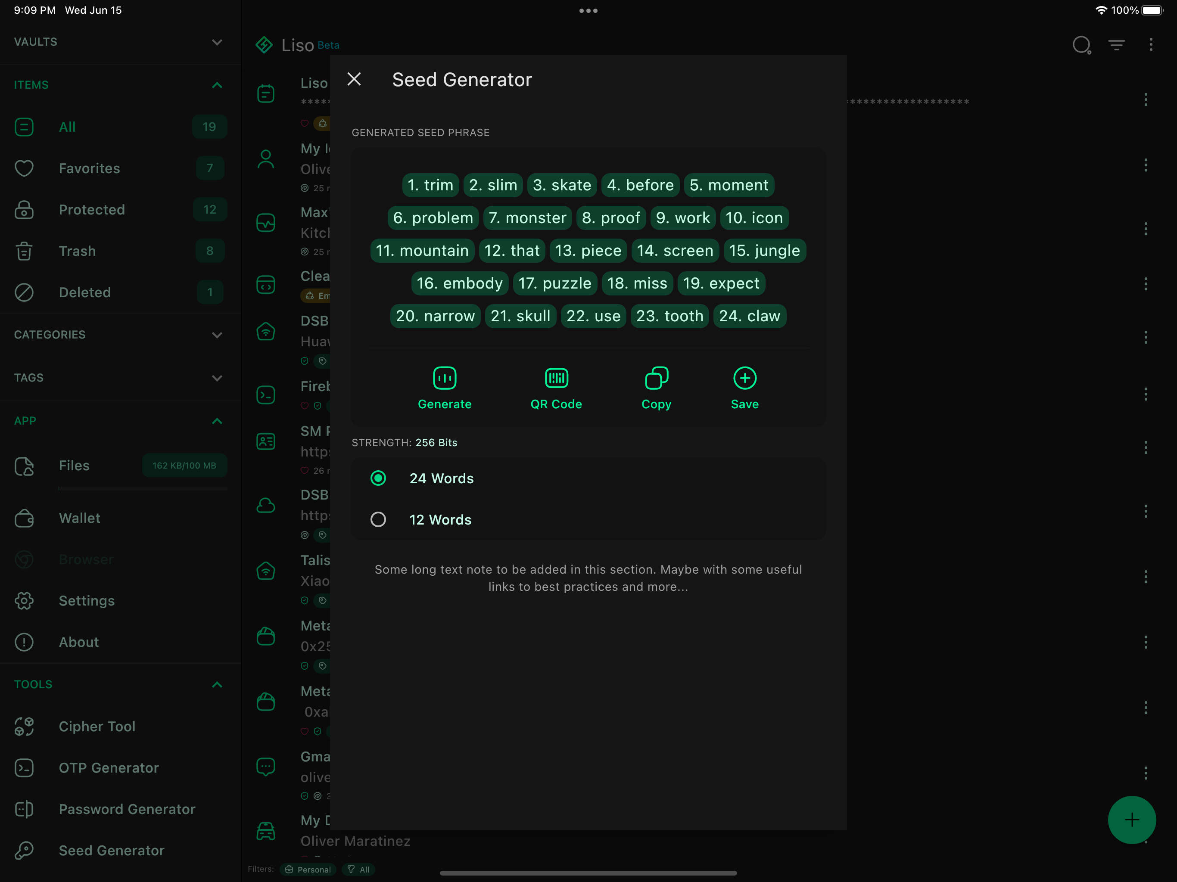Save the generated seed phrase
Screen dimensions: 1177x882
744,387
